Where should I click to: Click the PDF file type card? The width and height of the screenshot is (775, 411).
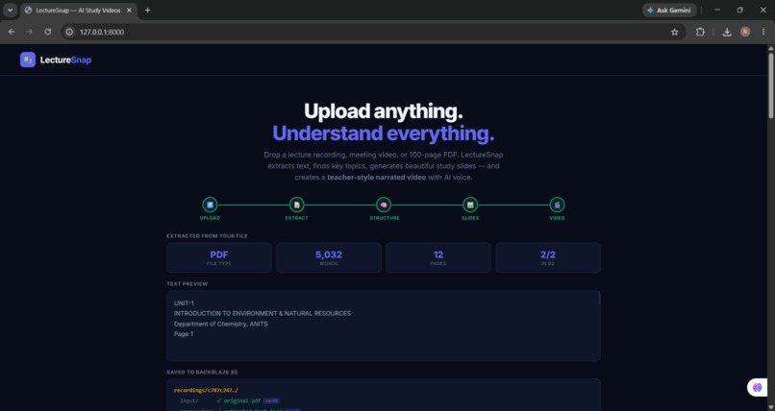(219, 257)
